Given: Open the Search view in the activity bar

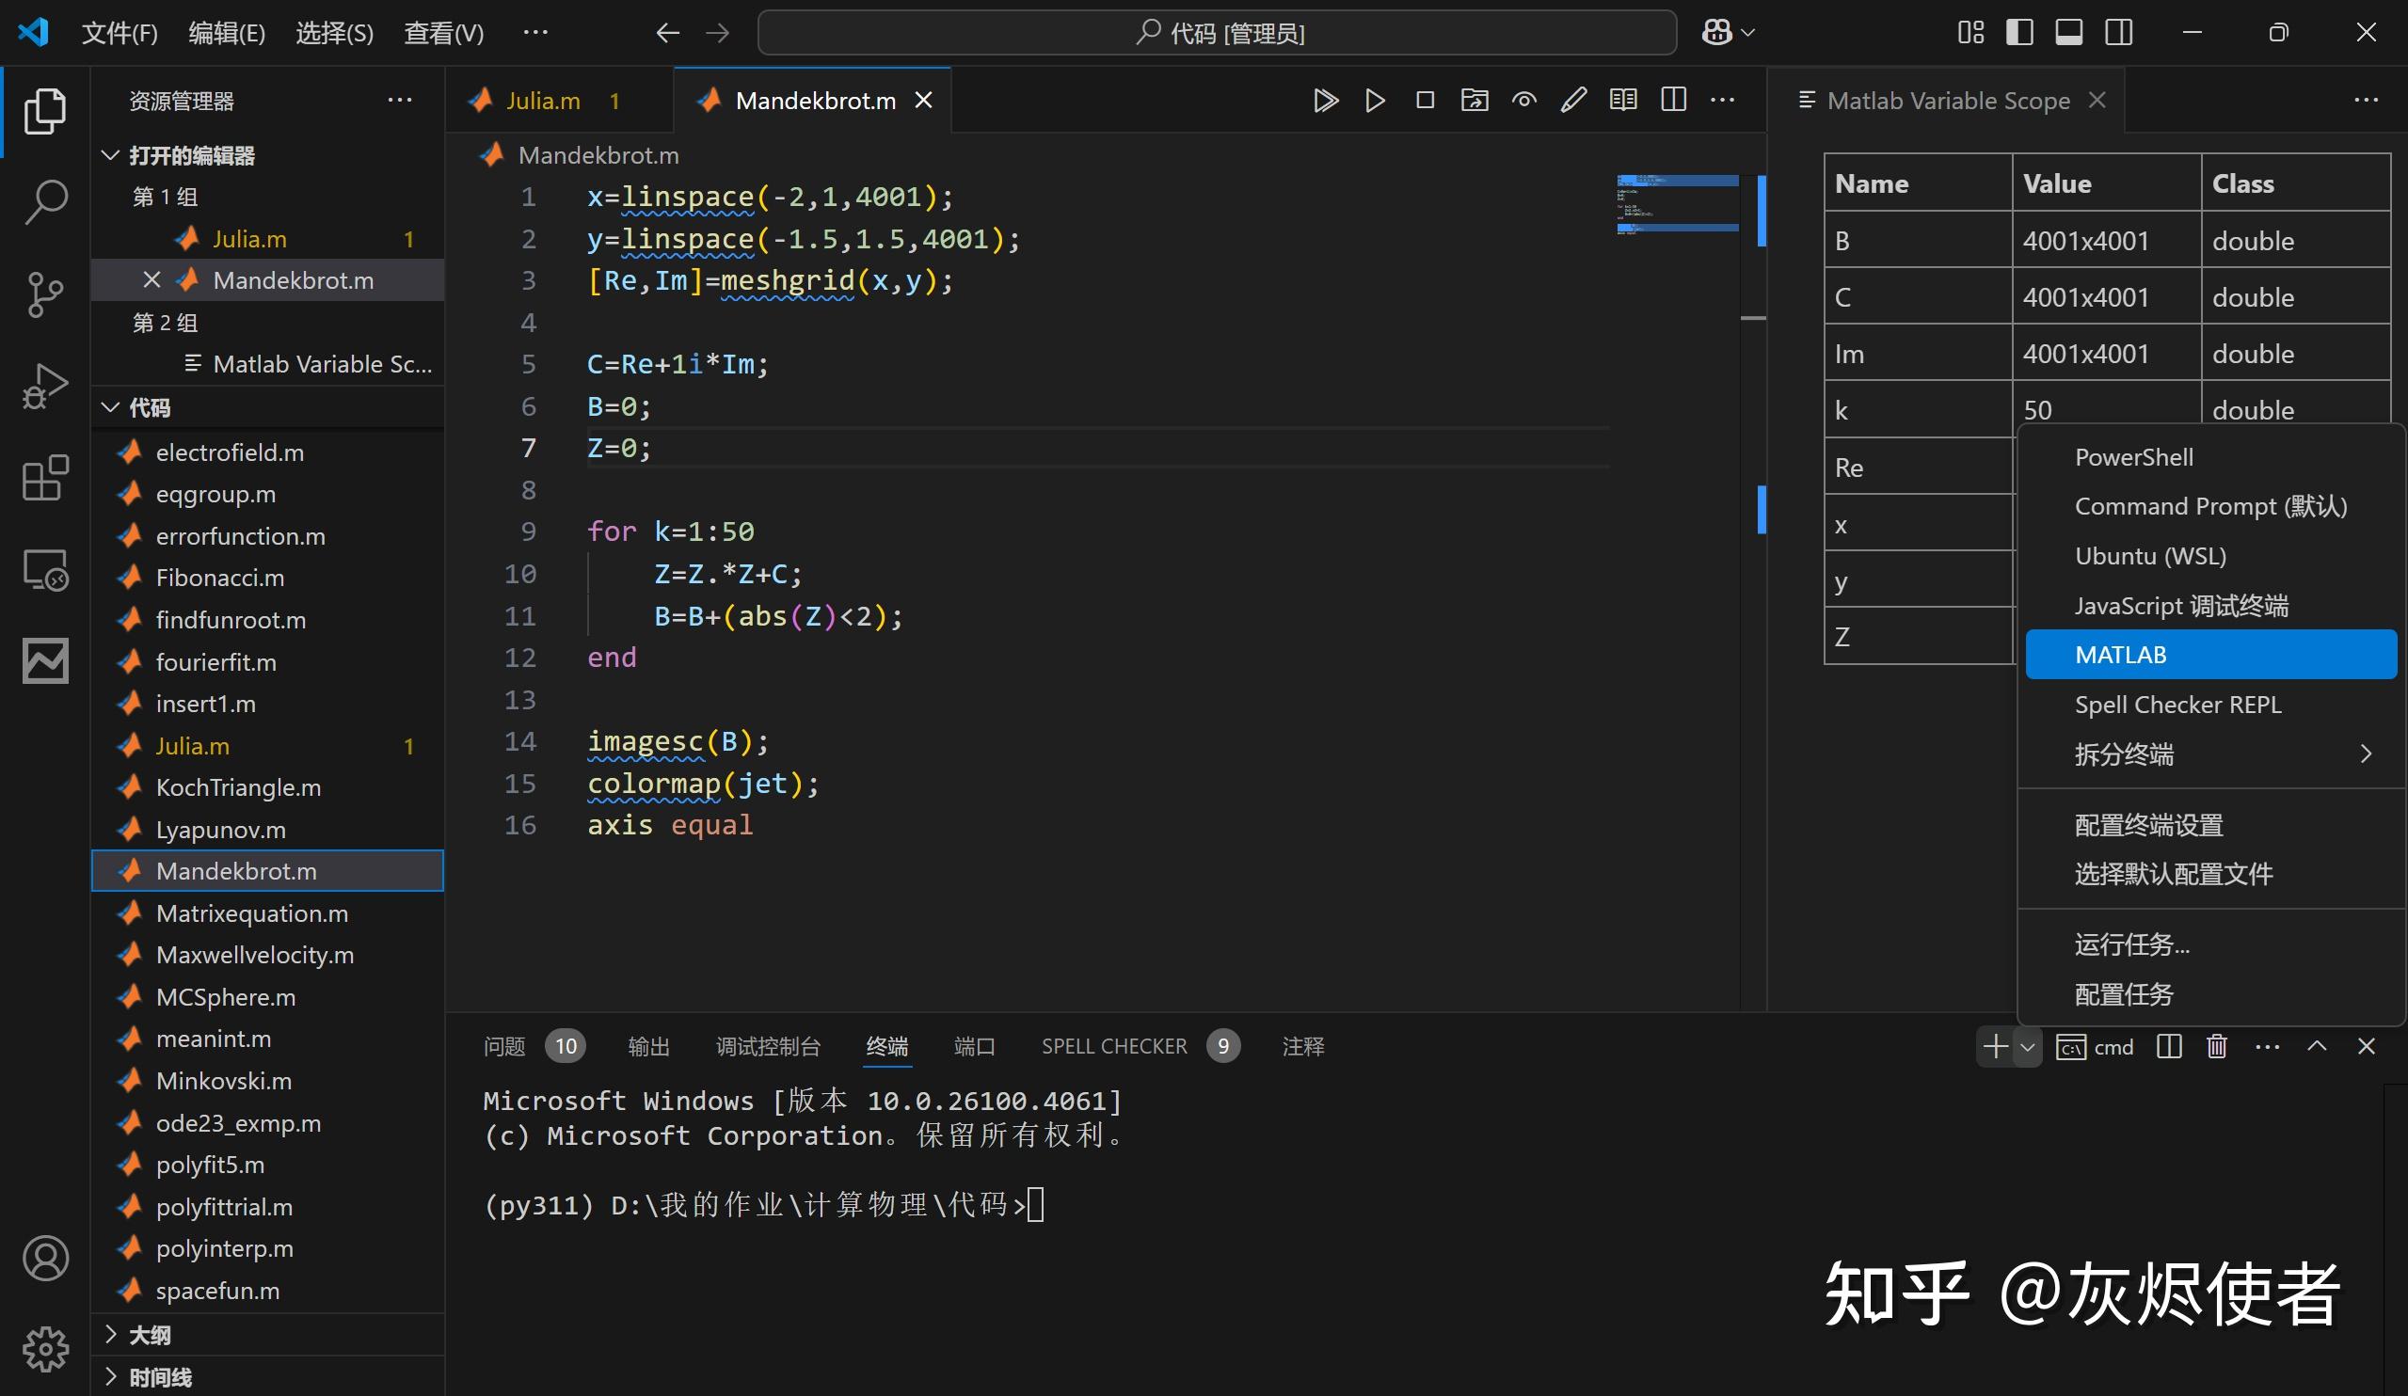Looking at the screenshot, I should coord(44,201).
